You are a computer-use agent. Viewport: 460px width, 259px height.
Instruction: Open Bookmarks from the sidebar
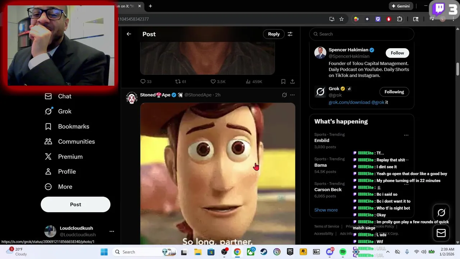coord(67,127)
